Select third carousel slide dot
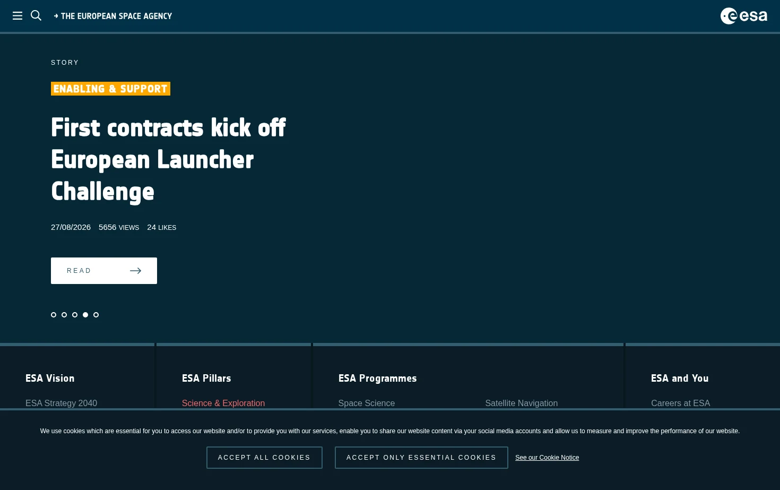Screen dimensions: 780x490 pos(75,315)
